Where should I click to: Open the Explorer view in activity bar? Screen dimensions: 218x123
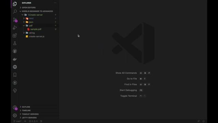(x=15, y=4)
